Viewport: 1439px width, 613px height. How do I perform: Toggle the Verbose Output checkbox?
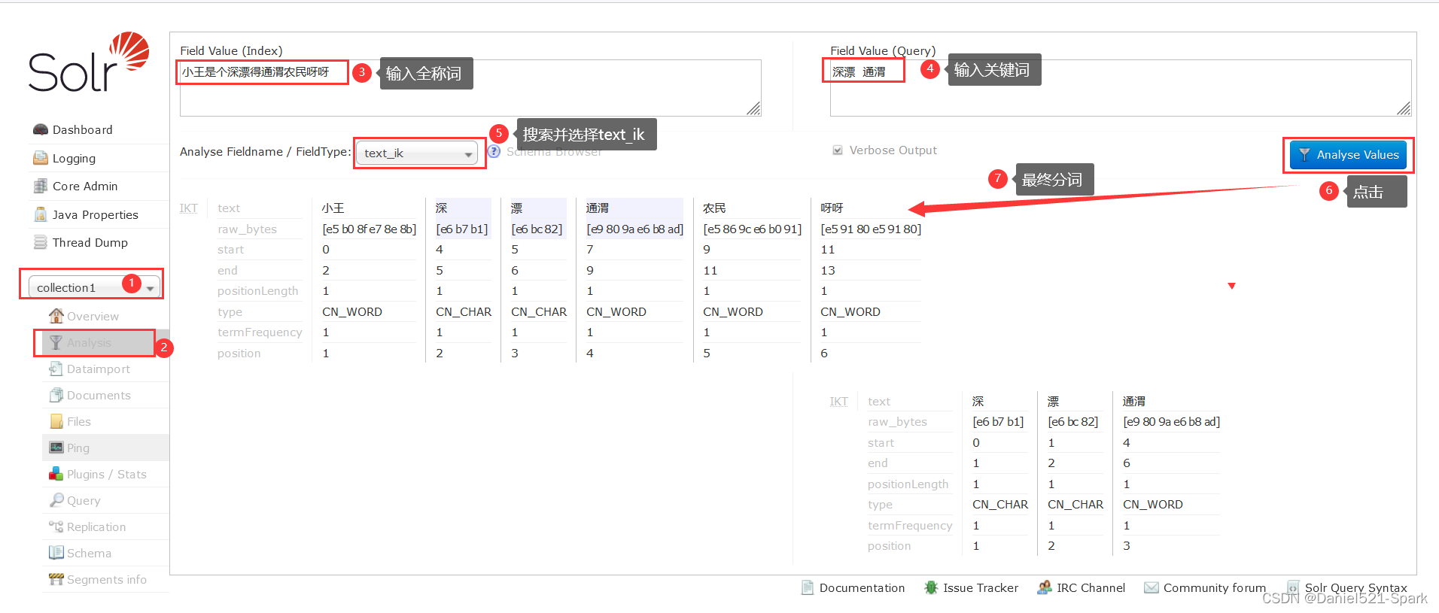point(838,150)
